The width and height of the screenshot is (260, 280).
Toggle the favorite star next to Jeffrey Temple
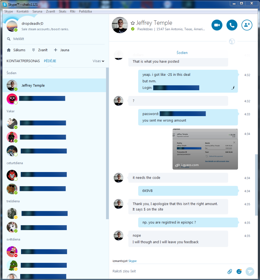(x=133, y=23)
